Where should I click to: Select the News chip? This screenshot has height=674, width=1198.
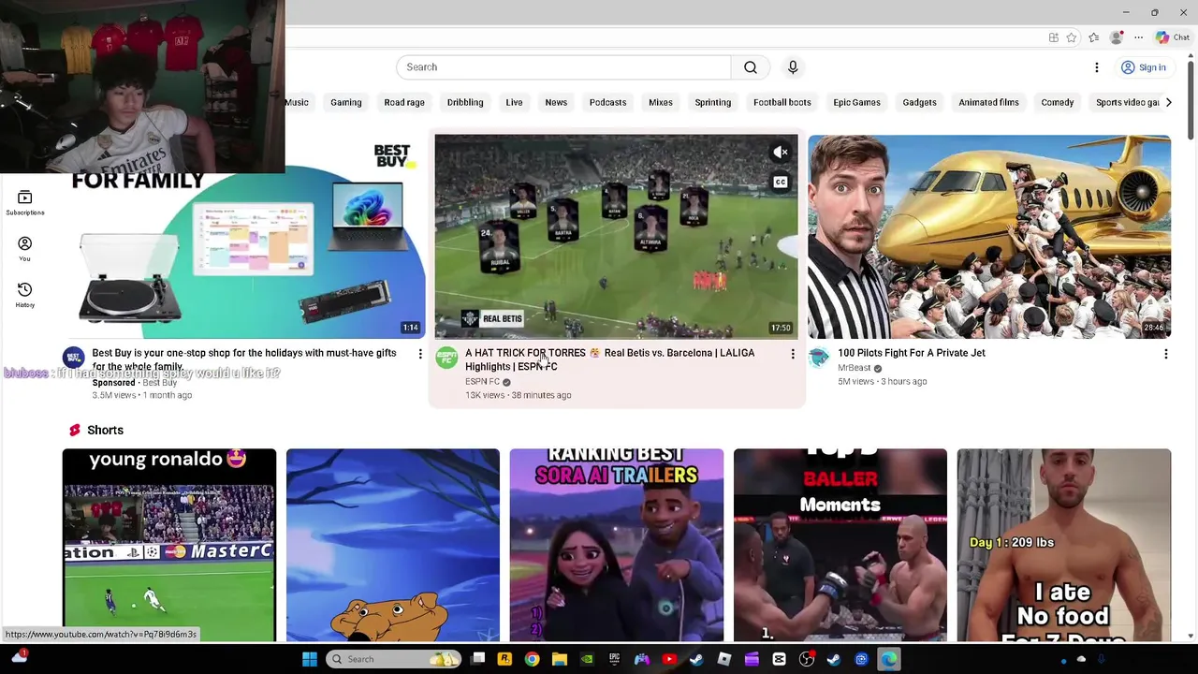[556, 102]
